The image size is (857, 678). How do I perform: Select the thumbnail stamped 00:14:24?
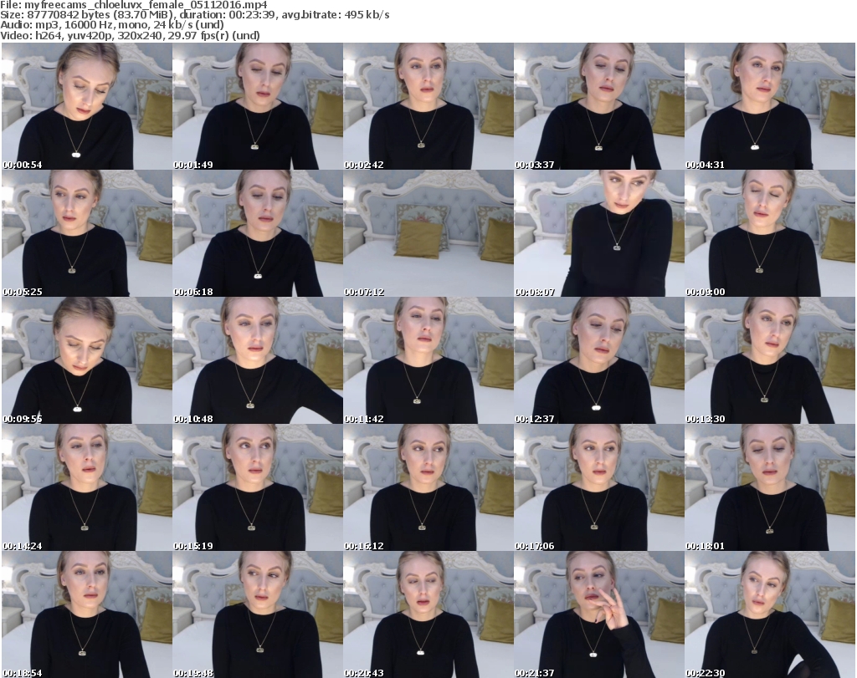pos(87,487)
